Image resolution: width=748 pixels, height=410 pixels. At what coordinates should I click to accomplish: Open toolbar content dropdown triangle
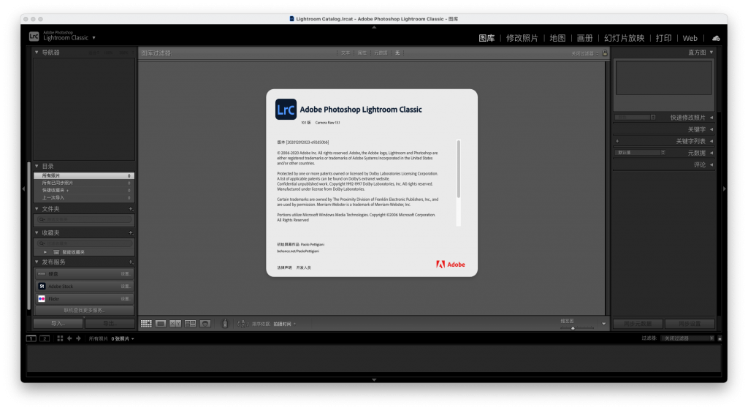(x=603, y=324)
